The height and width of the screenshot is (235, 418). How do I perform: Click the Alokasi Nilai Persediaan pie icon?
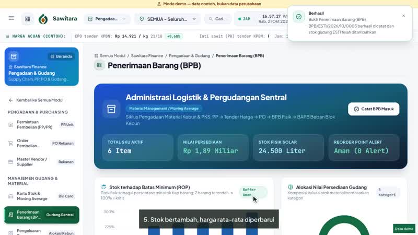(291, 187)
